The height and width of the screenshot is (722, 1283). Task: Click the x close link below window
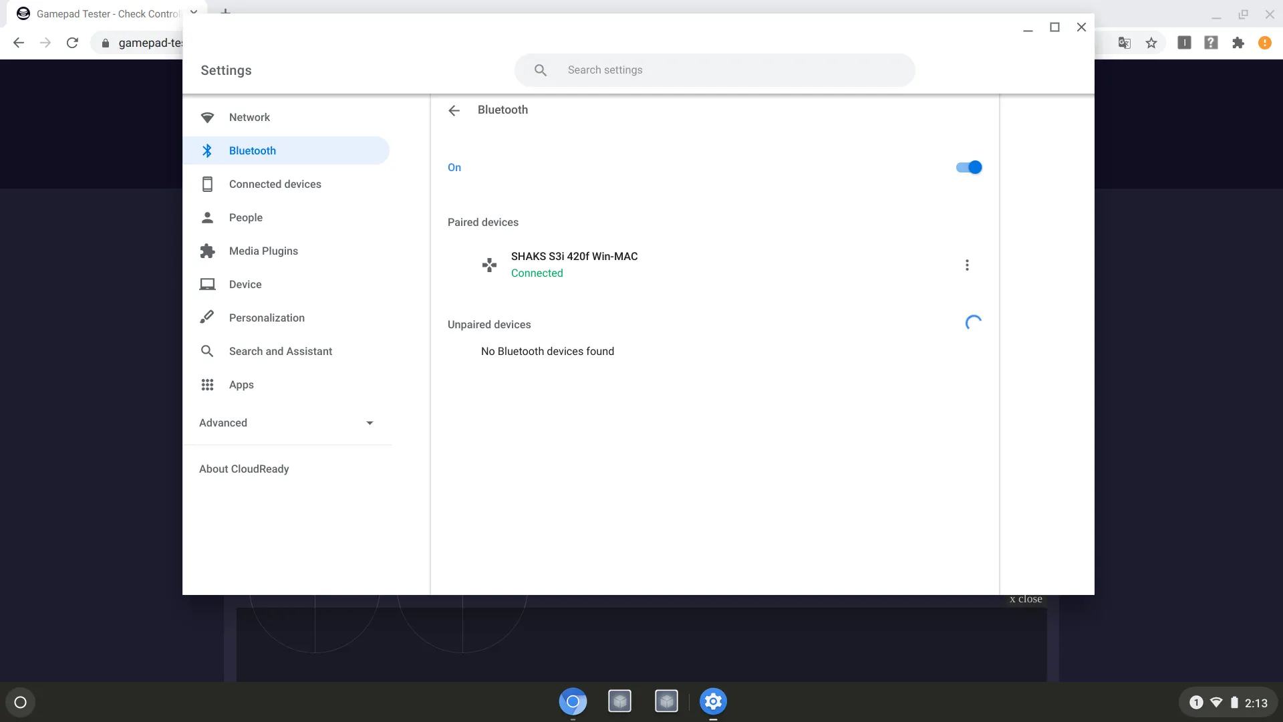1026,599
